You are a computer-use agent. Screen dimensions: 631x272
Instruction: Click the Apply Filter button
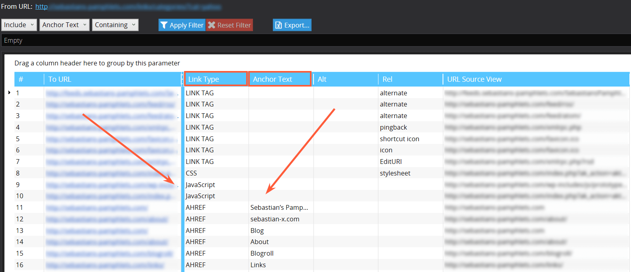pyautogui.click(x=182, y=25)
